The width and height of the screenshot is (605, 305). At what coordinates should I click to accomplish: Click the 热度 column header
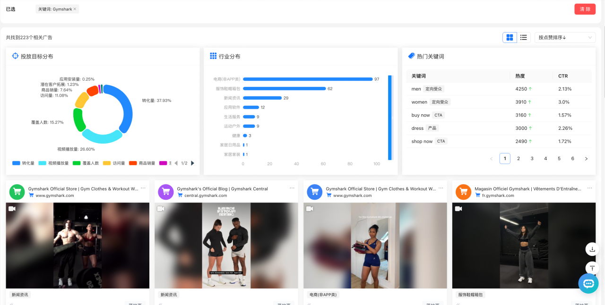pos(520,76)
